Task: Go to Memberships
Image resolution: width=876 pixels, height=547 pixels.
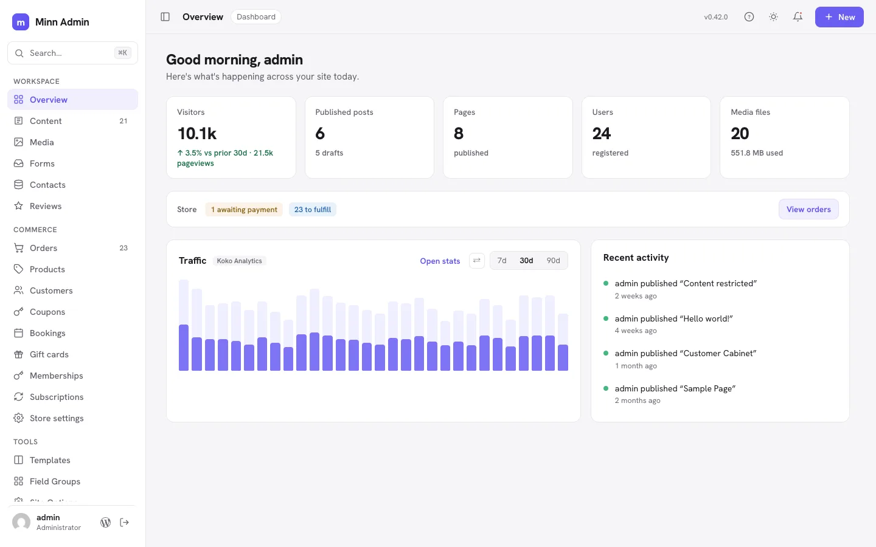Action: tap(72, 376)
